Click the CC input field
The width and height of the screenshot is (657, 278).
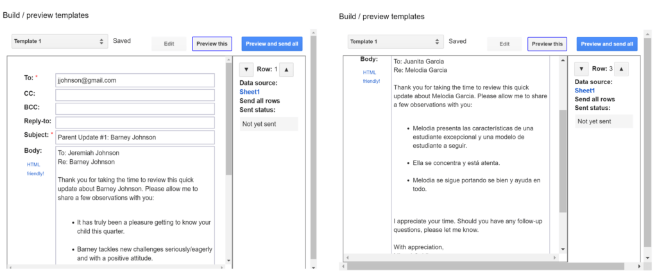pyautogui.click(x=135, y=95)
